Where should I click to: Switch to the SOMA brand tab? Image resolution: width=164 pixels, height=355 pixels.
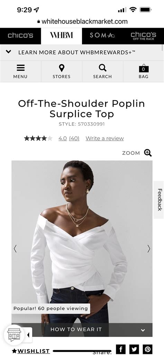coord(102,36)
